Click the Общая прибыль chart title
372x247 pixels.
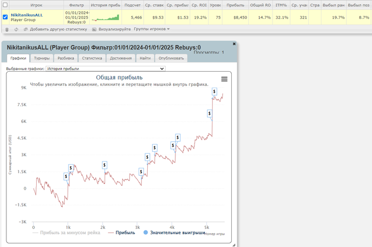[120, 78]
